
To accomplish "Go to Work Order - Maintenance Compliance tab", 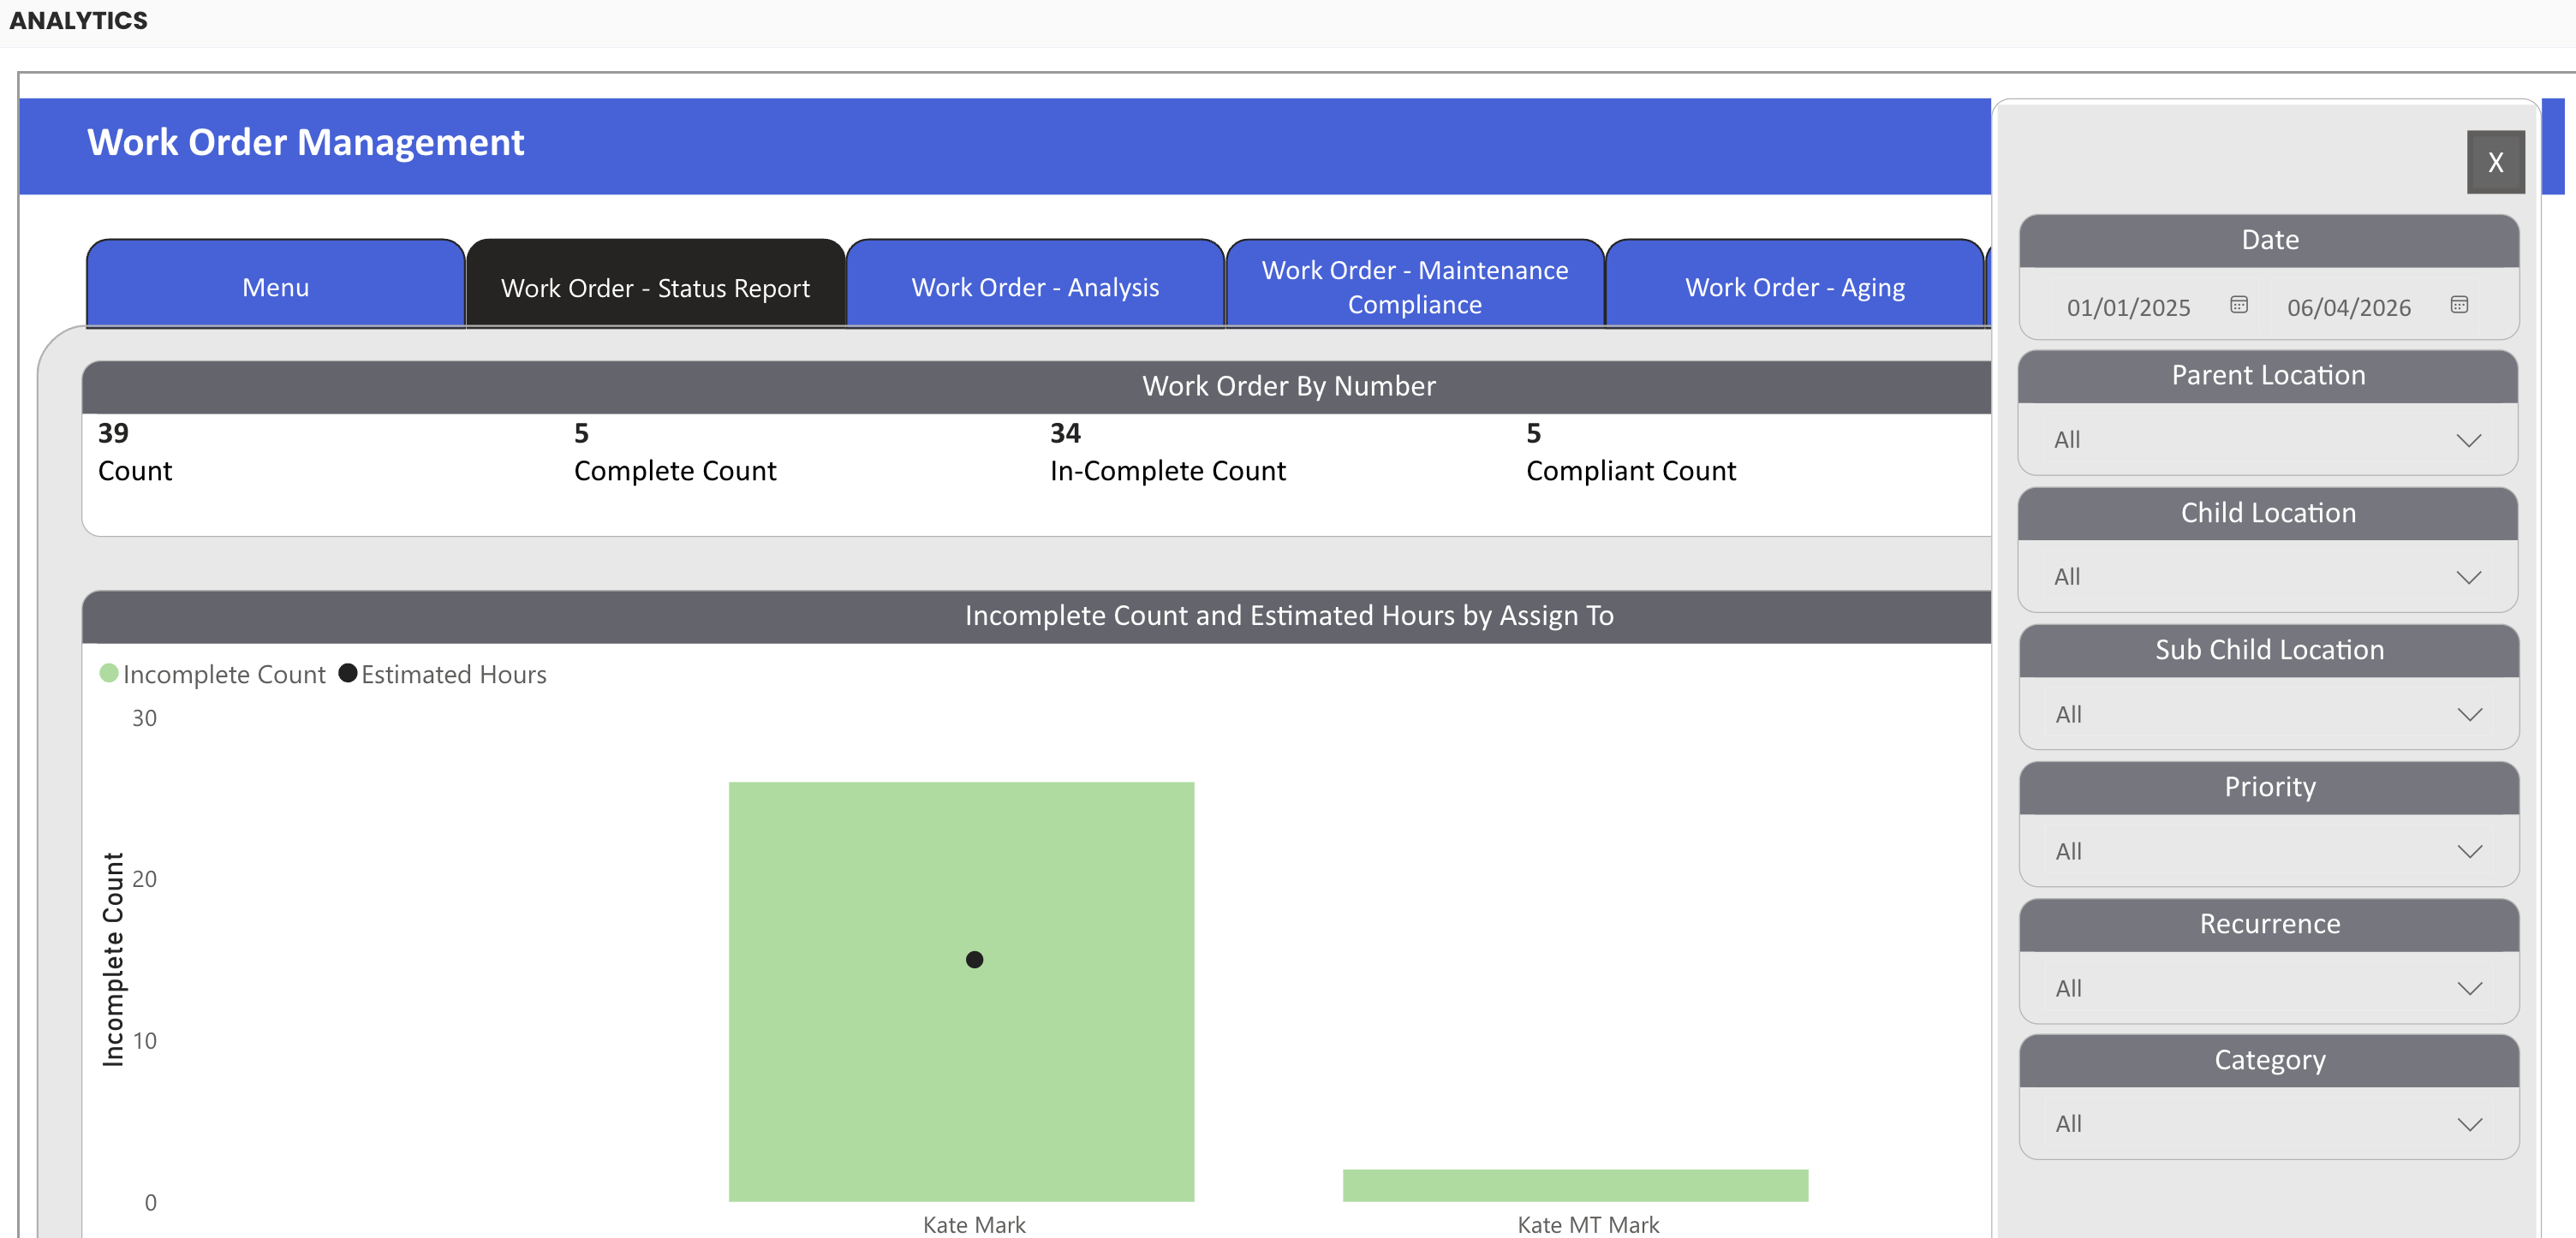I will coord(1414,287).
